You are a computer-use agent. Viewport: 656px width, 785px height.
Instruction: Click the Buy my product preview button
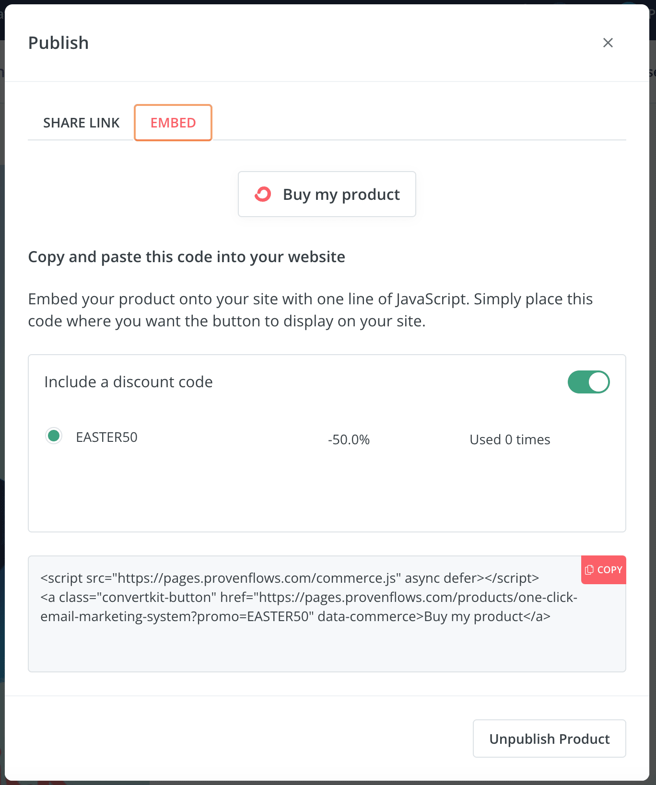[x=327, y=194]
